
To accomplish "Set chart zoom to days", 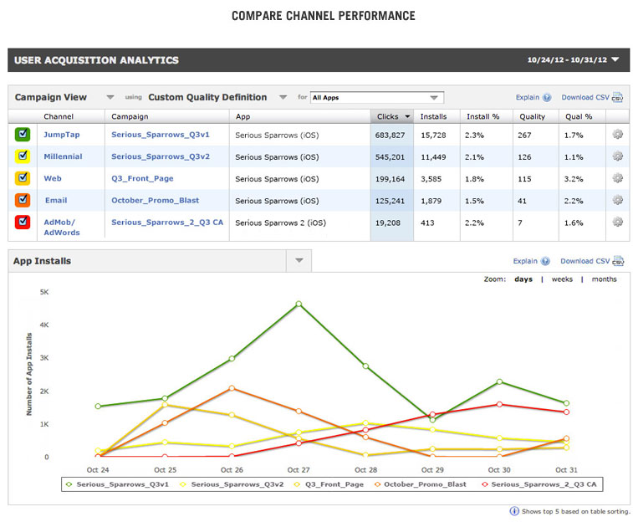I will coord(523,279).
